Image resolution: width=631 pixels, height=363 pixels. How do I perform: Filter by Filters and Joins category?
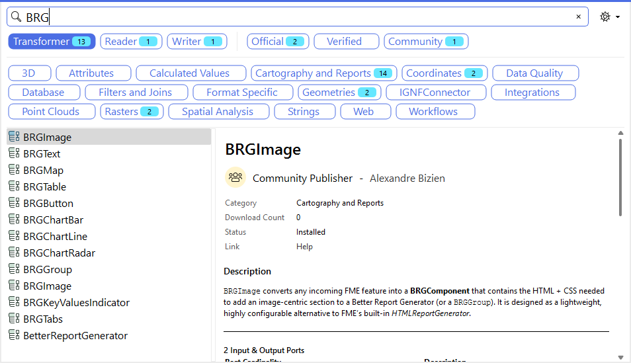(x=136, y=92)
